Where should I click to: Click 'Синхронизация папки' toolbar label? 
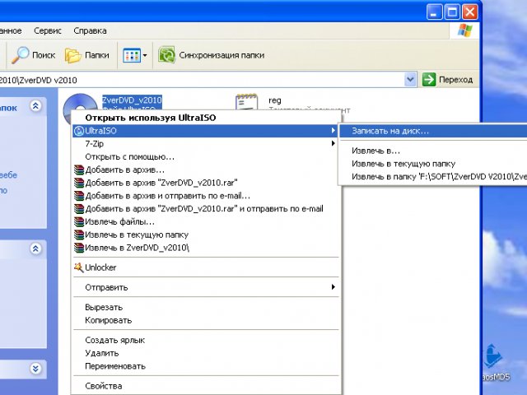point(222,55)
